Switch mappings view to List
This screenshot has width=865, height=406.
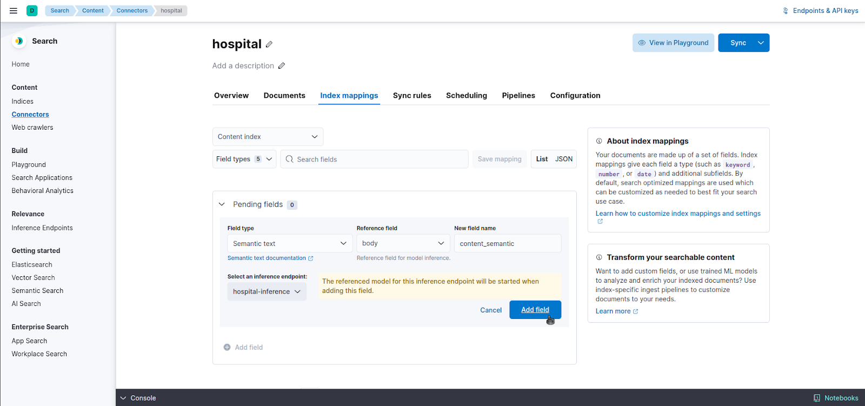point(542,159)
